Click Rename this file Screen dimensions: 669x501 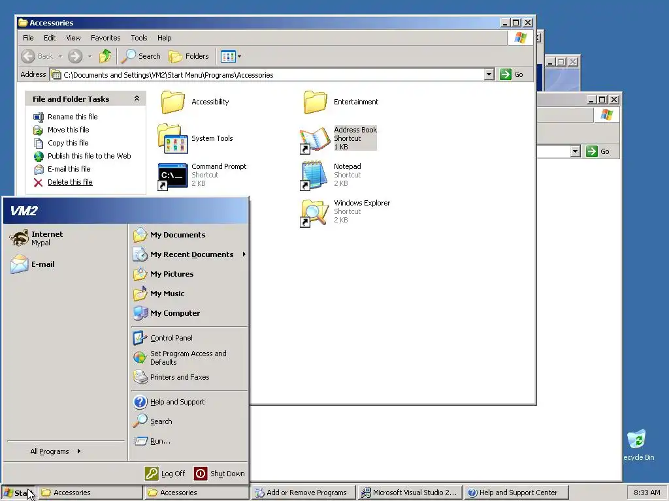click(73, 117)
